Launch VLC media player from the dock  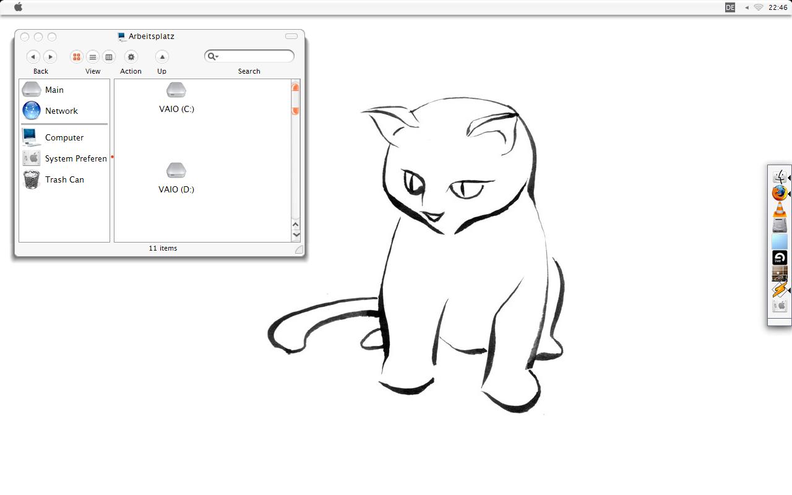(x=780, y=210)
